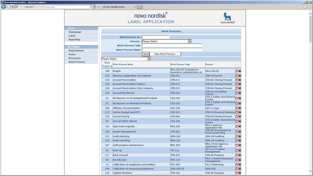Viewport: 313px width, 176px height.
Task: Click the Work Process Id input field
Action: pyautogui.click(x=156, y=37)
